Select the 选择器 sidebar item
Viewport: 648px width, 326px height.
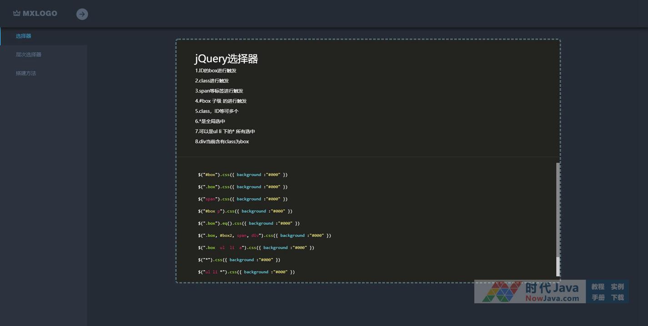[x=24, y=36]
